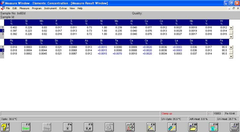Click the Pb column header
Screen dimensions: 240x132
11,42
